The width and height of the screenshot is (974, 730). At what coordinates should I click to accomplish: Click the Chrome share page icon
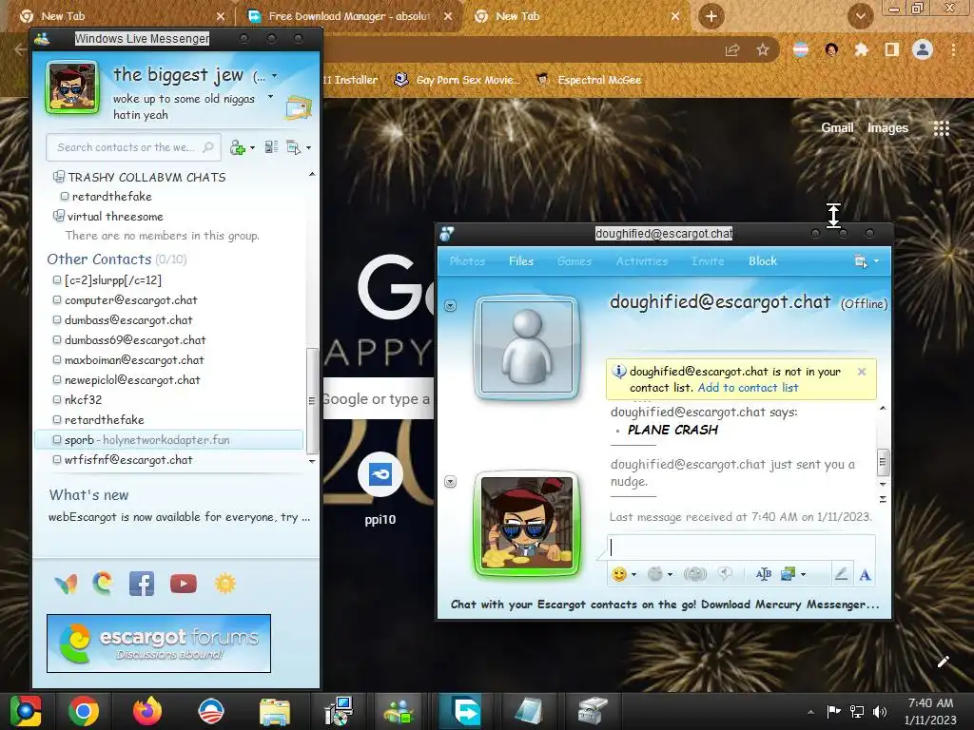point(732,49)
